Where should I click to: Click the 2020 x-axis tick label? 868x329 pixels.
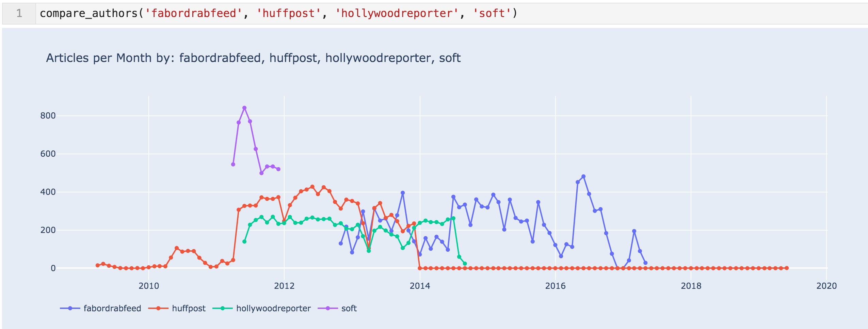pos(826,286)
